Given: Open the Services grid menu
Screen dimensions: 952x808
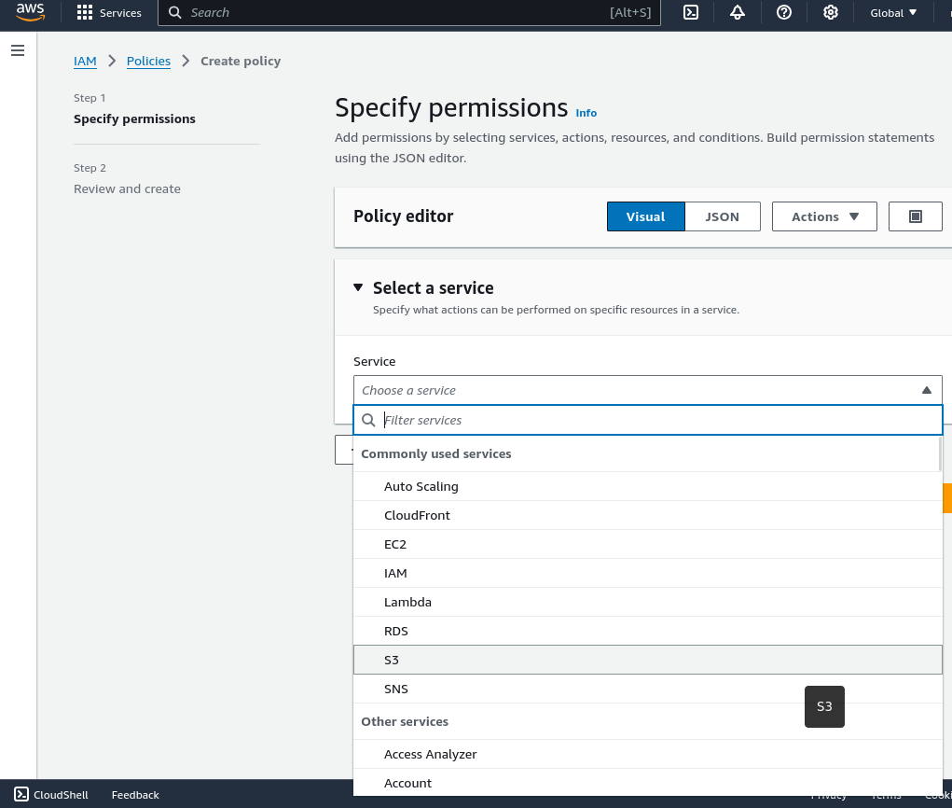Looking at the screenshot, I should coord(110,13).
